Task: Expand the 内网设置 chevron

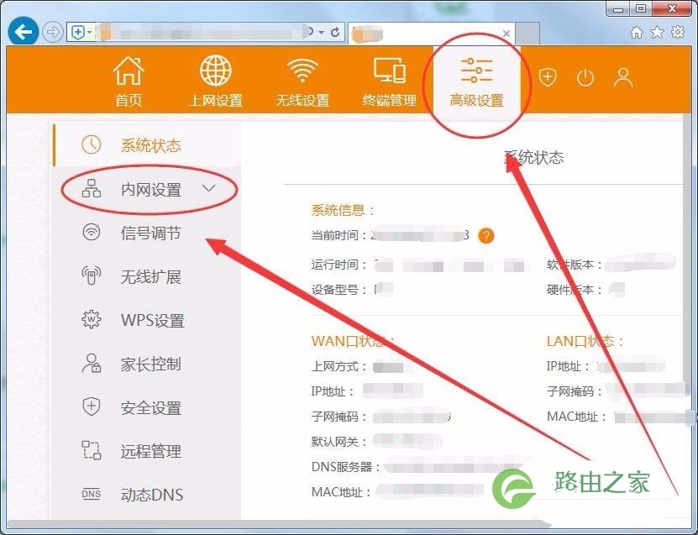Action: coord(209,188)
